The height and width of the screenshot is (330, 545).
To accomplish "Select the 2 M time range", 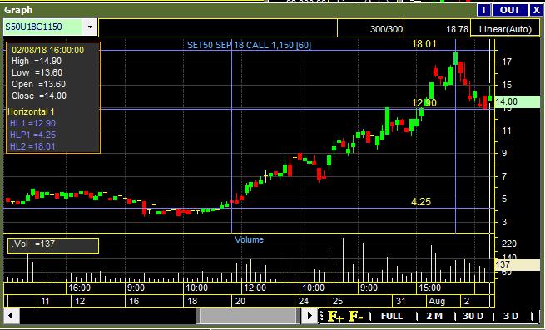I will [434, 316].
